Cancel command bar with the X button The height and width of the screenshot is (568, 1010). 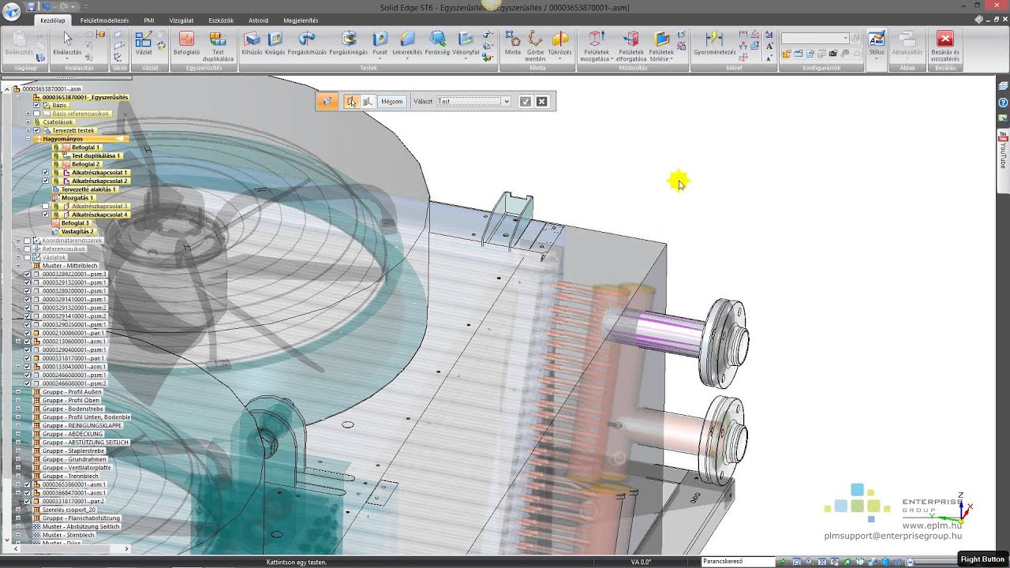tap(541, 101)
